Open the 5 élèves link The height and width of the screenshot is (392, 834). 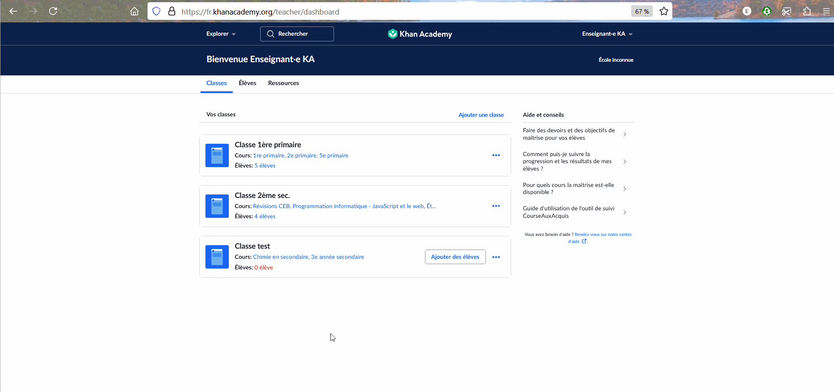click(x=265, y=166)
